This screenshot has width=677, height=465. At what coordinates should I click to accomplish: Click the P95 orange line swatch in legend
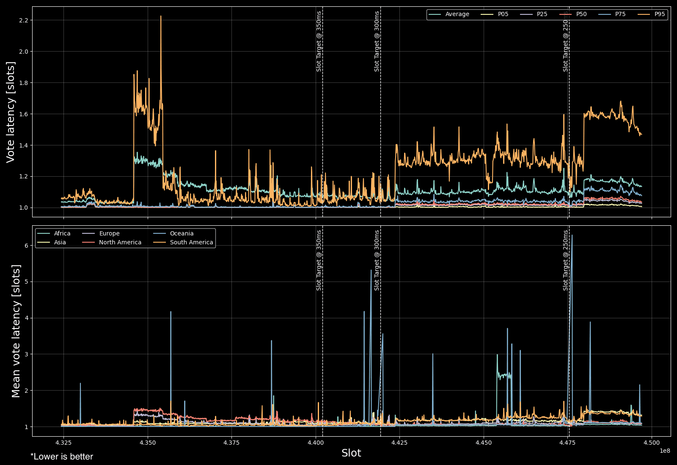(644, 14)
